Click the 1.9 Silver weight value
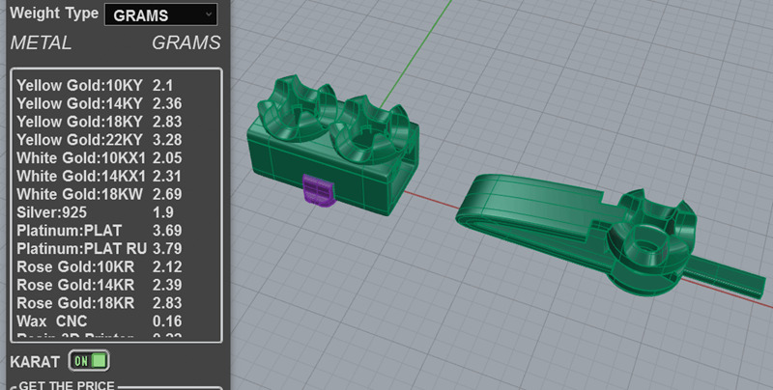The image size is (773, 390). click(162, 212)
